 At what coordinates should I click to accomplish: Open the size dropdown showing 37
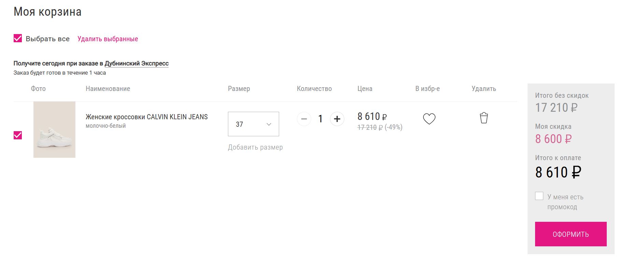coord(253,124)
